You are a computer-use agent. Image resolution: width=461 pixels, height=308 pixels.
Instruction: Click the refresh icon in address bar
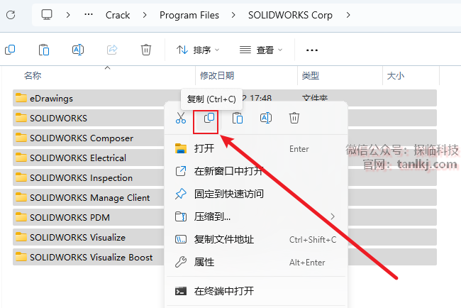[11, 15]
